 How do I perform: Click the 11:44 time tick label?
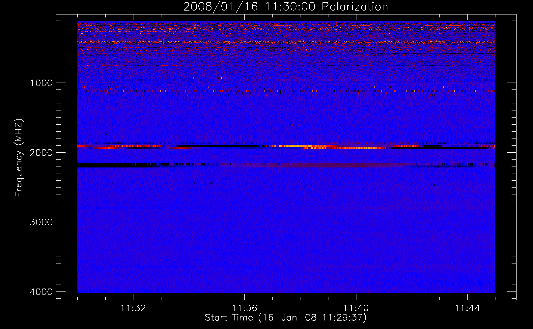(x=467, y=308)
